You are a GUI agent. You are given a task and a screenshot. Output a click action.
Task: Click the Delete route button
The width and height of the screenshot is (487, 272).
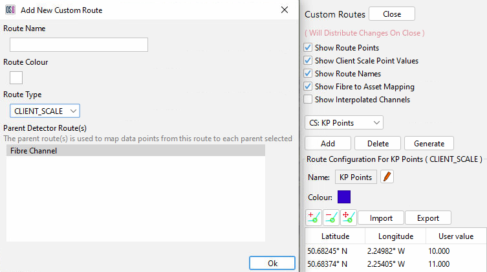(378, 143)
